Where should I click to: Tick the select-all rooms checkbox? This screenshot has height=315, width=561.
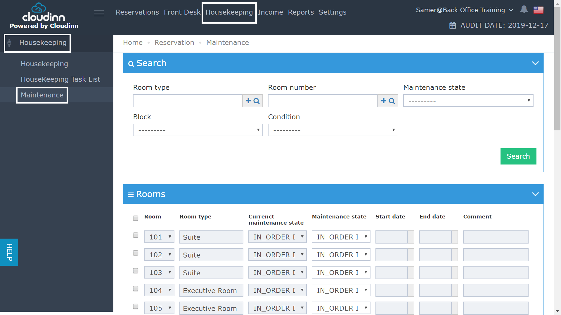pyautogui.click(x=136, y=218)
